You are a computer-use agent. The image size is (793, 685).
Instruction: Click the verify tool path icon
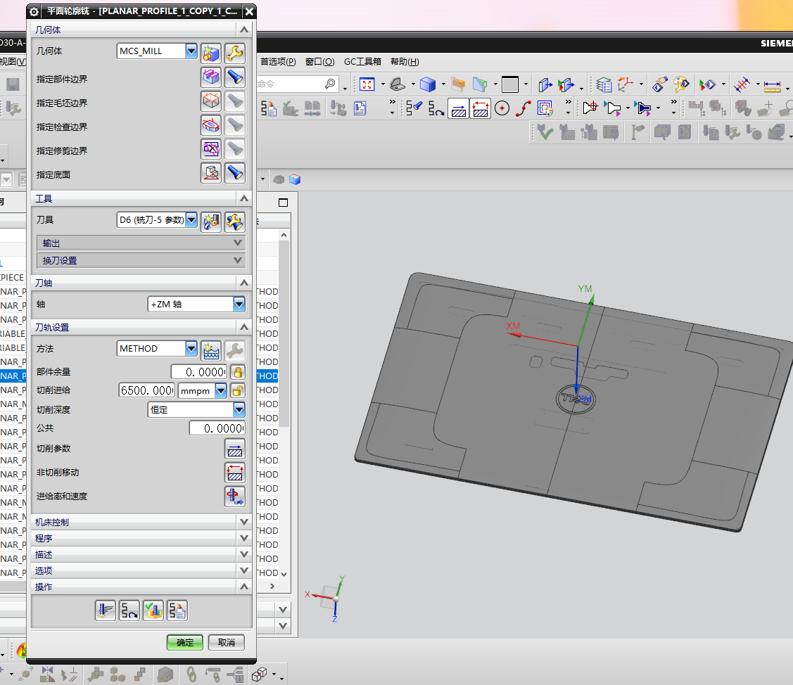click(153, 610)
